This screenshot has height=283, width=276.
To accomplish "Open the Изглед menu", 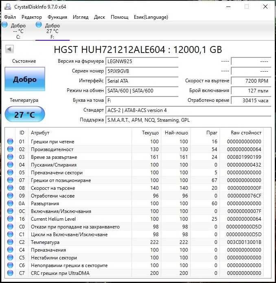I will coord(81,17).
